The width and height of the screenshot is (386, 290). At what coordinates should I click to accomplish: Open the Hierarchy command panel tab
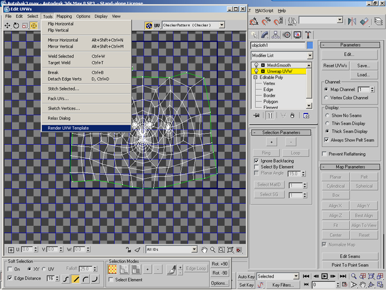276,35
